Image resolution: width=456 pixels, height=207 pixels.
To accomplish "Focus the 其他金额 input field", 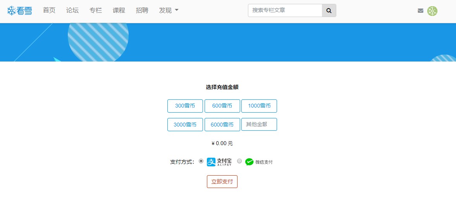I will click(259, 124).
